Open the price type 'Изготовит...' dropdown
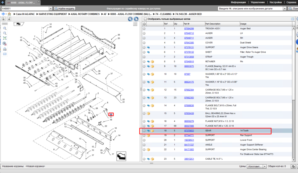The width and height of the screenshot is (298, 173). tap(265, 166)
